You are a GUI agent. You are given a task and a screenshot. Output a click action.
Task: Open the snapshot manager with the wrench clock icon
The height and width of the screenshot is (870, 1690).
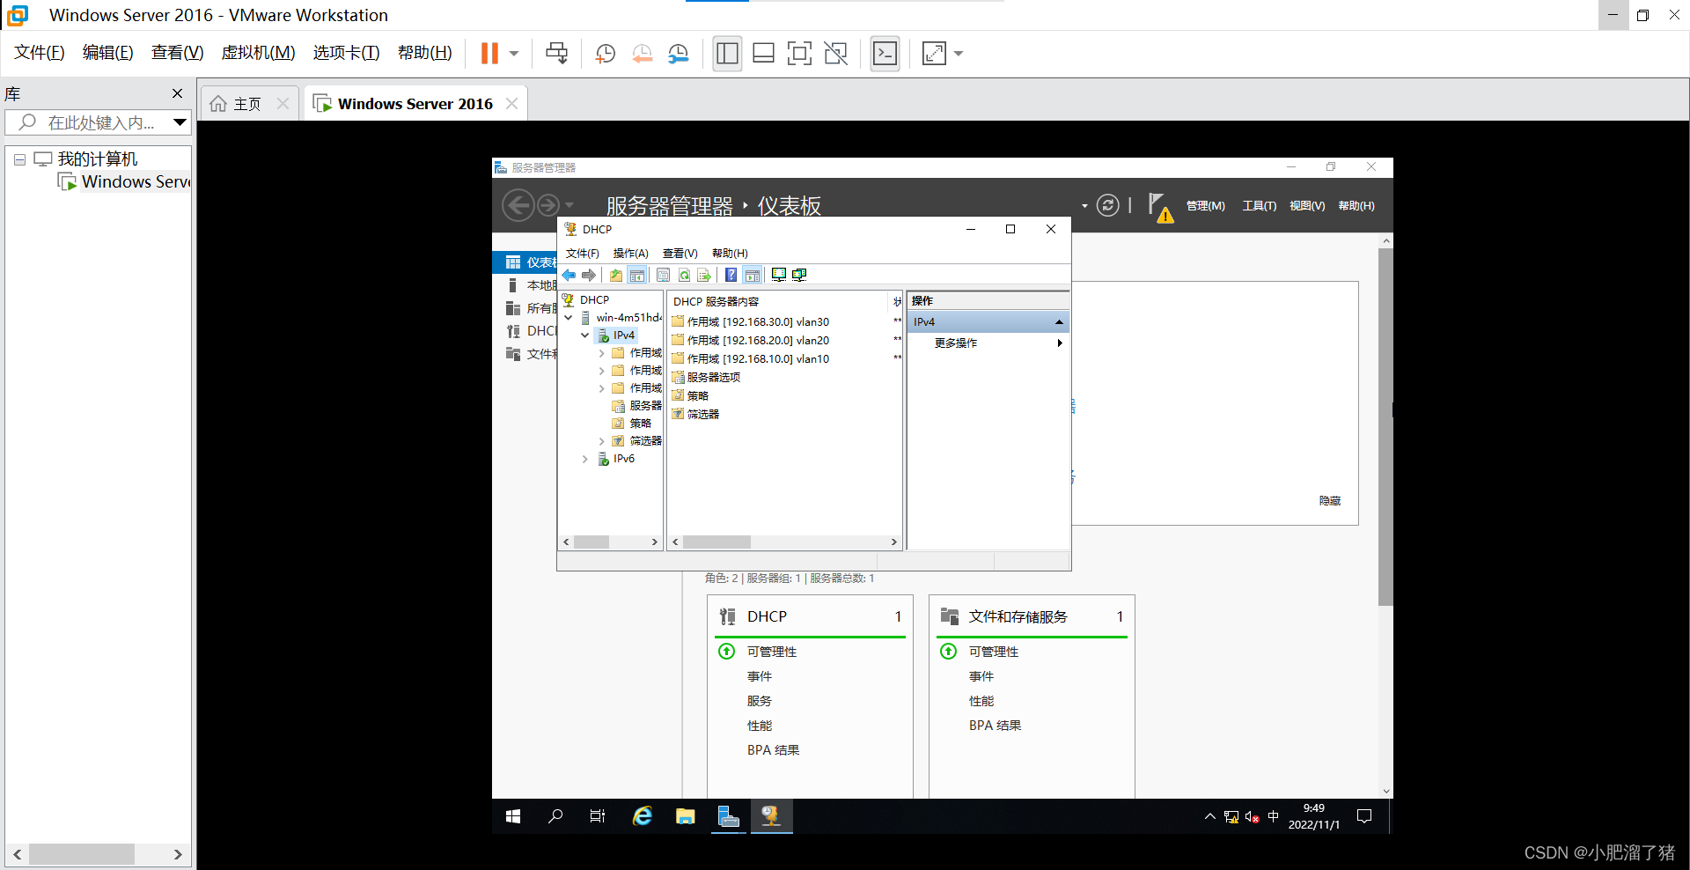tap(678, 54)
